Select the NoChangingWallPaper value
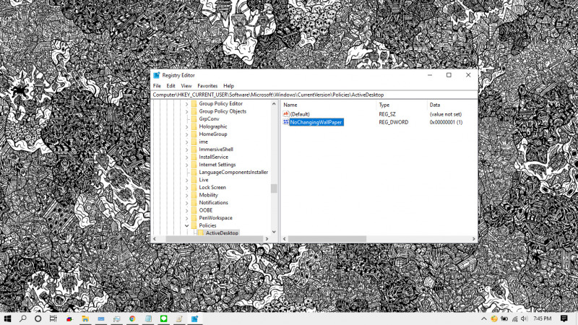 (316, 122)
